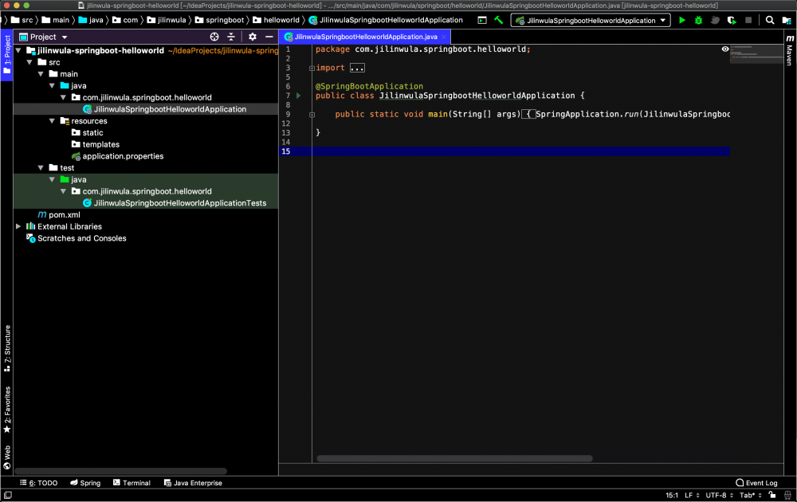Start debugging with the bug icon

[x=699, y=20]
